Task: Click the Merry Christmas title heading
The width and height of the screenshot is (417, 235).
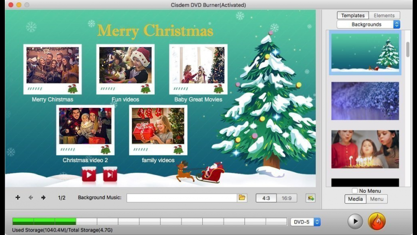Action: pos(155,31)
